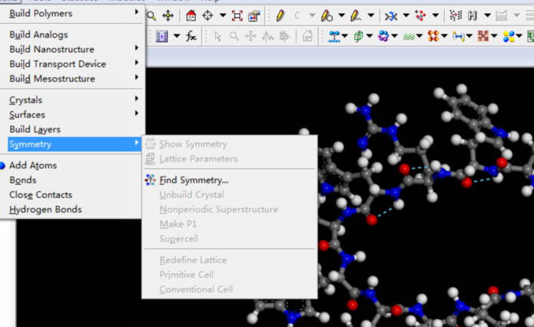Click the fx function icon
This screenshot has width=534, height=327.
(191, 36)
